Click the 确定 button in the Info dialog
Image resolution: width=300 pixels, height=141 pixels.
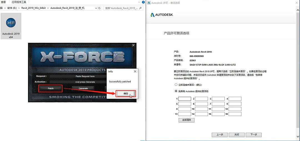(x=126, y=94)
